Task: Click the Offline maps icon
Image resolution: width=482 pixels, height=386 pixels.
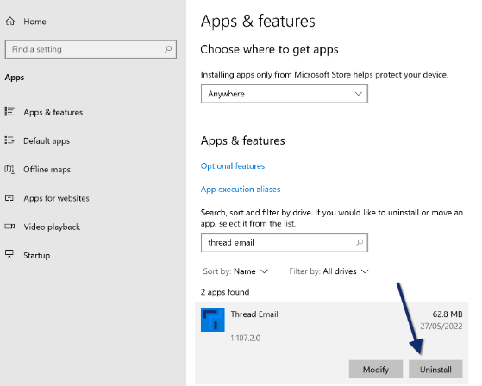Action: (x=9, y=169)
